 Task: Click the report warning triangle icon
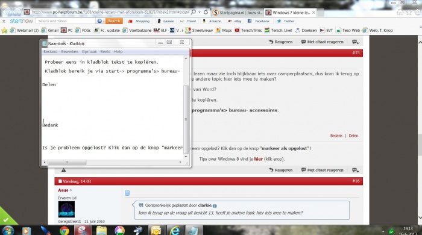click(x=63, y=170)
